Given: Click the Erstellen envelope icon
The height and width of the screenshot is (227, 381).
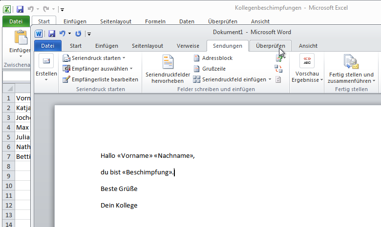Looking at the screenshot, I should click(46, 61).
